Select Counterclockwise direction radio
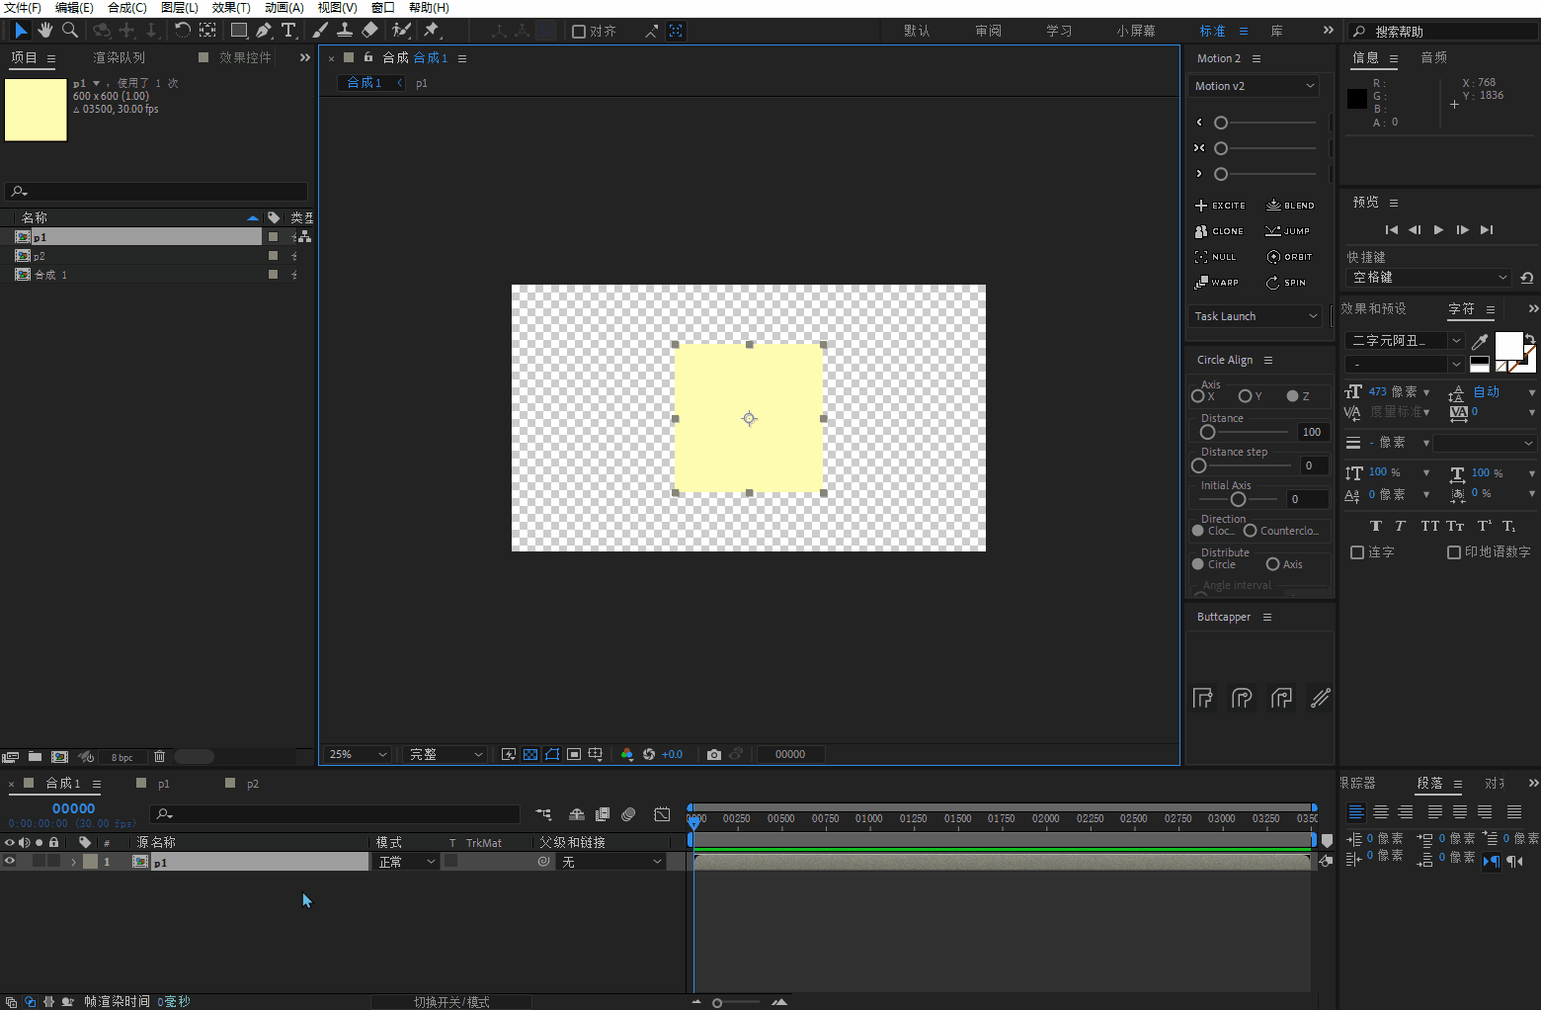 pos(1250,531)
